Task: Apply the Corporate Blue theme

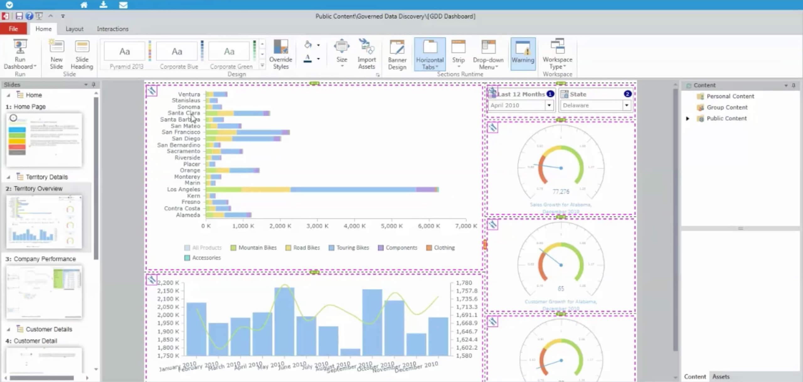Action: pos(179,55)
